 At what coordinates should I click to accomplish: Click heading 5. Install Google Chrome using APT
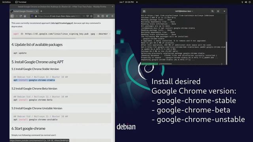pyautogui.click(x=38, y=62)
